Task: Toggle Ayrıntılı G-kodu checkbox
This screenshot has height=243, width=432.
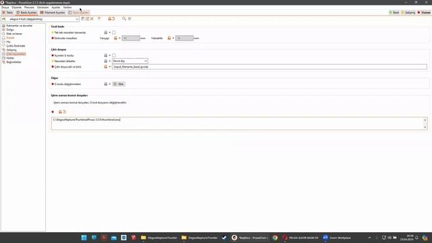Action: pyautogui.click(x=114, y=55)
